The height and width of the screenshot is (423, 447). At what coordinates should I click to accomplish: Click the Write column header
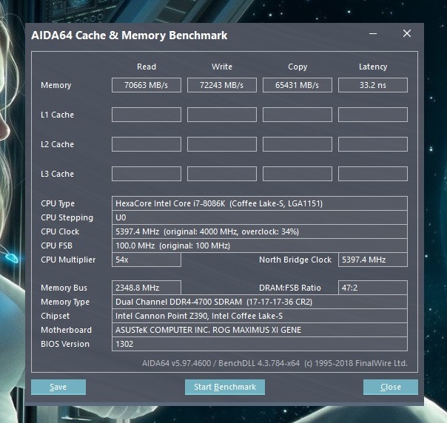(222, 67)
